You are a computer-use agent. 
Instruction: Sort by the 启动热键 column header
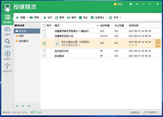[x=105, y=26]
